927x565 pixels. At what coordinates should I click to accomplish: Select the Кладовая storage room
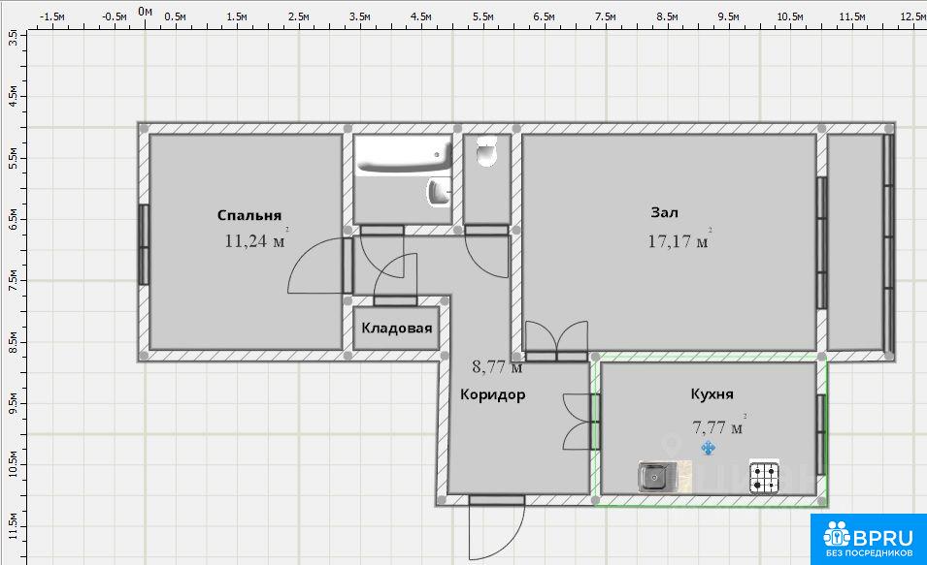tap(396, 329)
